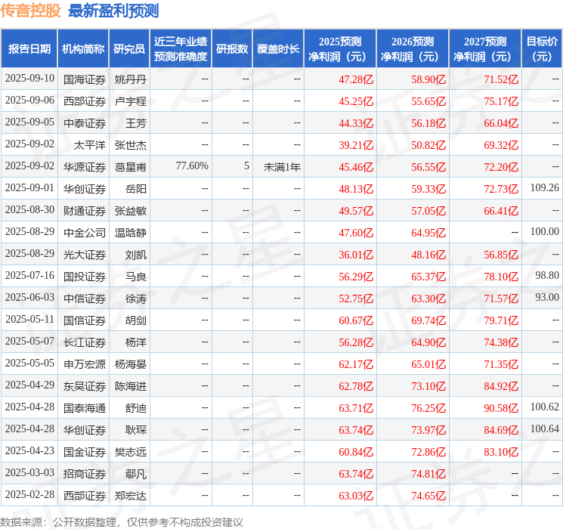Select date cell 2025-09-10

[29, 79]
